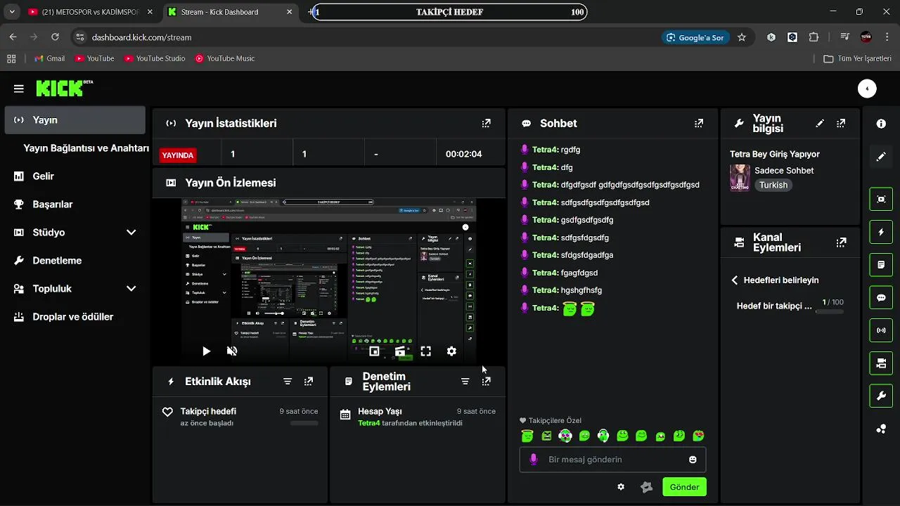Click the Sadece Sohbet category thumbnail

click(740, 178)
